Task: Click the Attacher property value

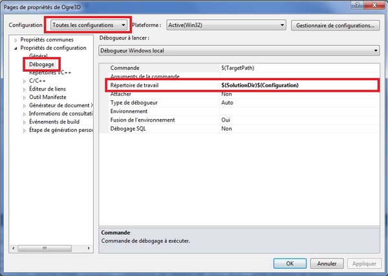Action: tap(297, 94)
